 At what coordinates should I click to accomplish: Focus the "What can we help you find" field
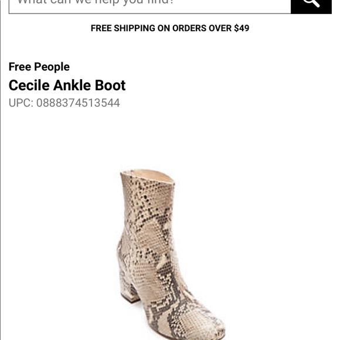tap(150, 6)
